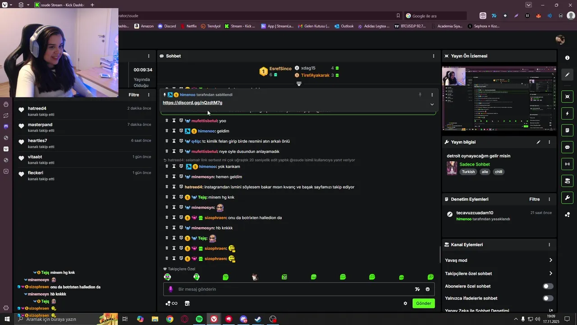Click the camera icon in right sidebar

567,181
